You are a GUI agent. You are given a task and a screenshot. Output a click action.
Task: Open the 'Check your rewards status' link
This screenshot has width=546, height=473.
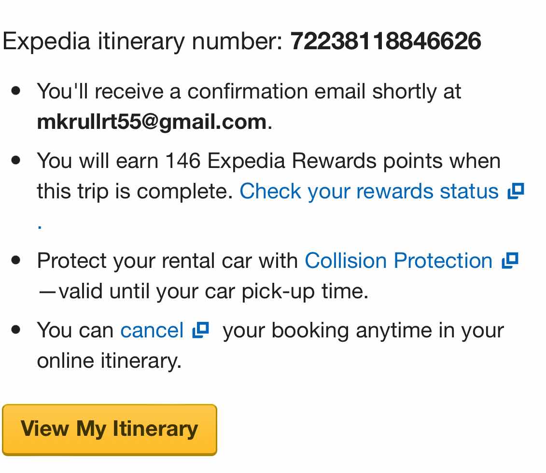pyautogui.click(x=369, y=192)
